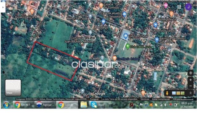Screen dimensions: 197x131
Task: Open the casa de abuelos de Sebastian pin
Action: click(x=124, y=14)
